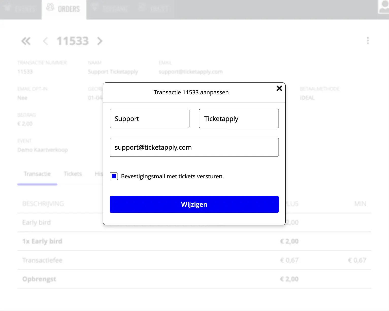Switch to the Events navigation tab
Image resolution: width=389 pixels, height=311 pixels.
(20, 9)
